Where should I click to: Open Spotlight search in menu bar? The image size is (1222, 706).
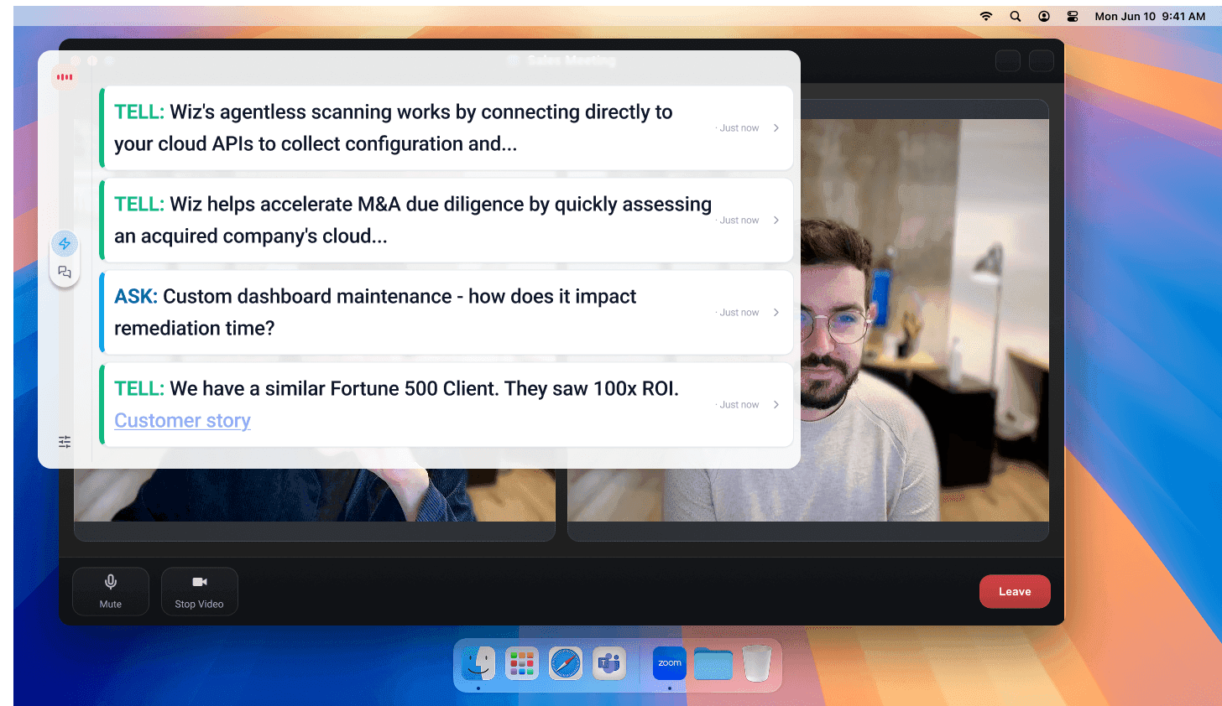(1016, 15)
